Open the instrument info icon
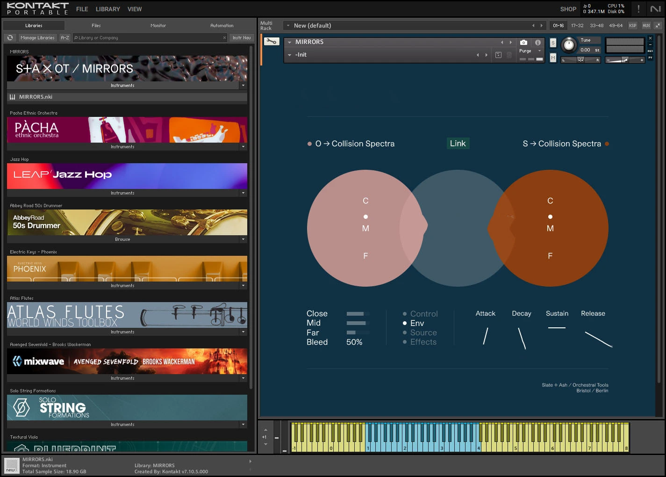This screenshot has width=666, height=477. click(x=537, y=42)
